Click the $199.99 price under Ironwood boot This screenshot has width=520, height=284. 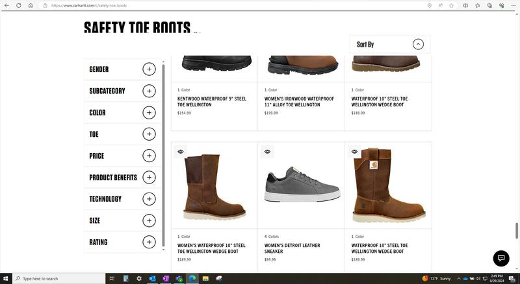(271, 113)
